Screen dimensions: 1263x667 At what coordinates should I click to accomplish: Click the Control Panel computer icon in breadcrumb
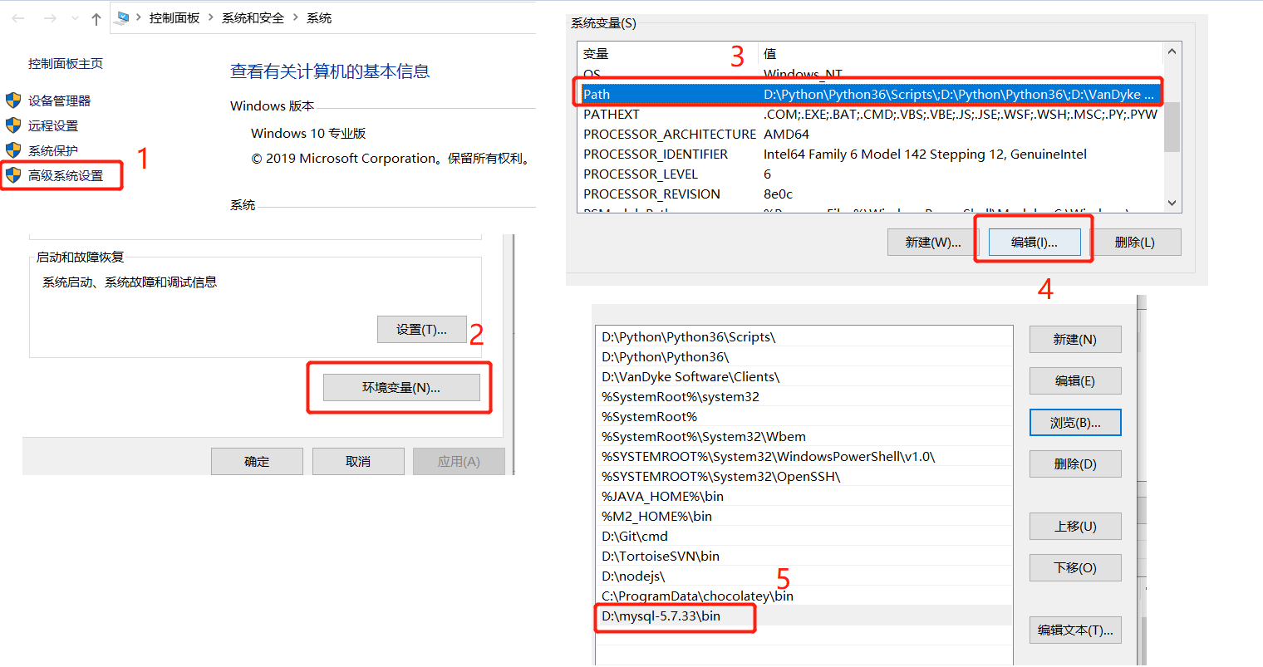point(123,17)
